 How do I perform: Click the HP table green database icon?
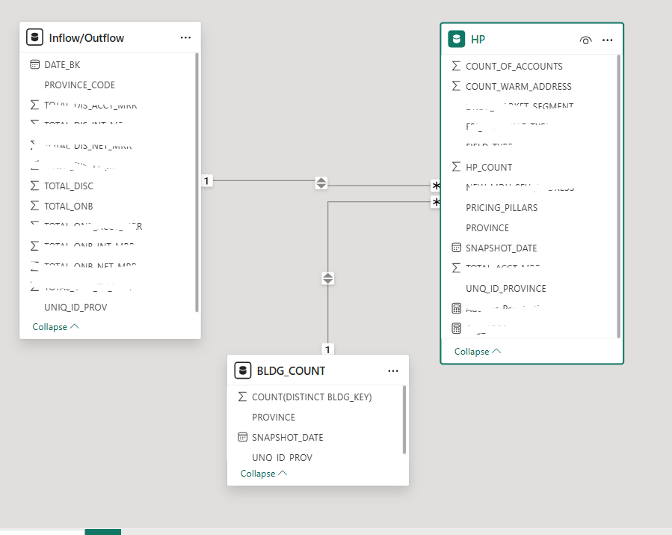[457, 39]
